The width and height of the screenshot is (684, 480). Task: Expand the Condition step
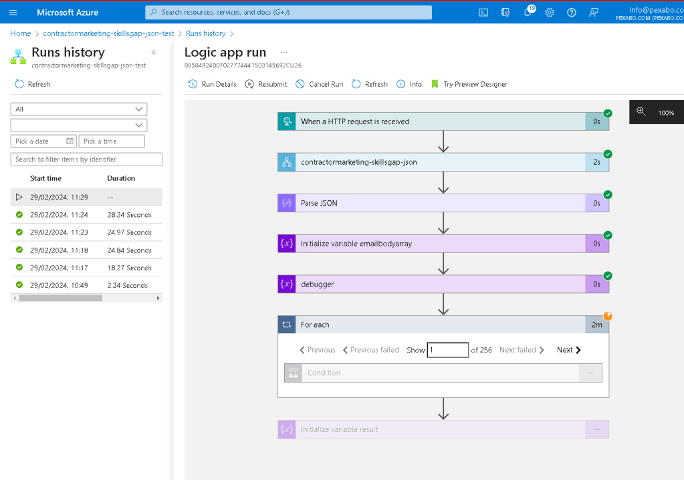tap(443, 373)
